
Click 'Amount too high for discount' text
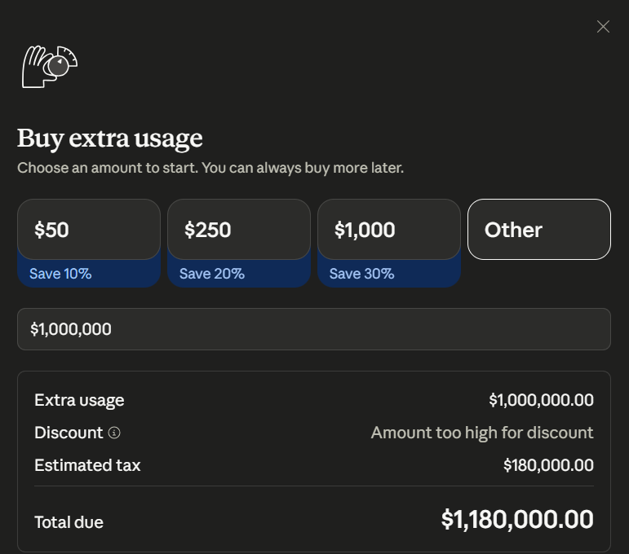pos(482,433)
